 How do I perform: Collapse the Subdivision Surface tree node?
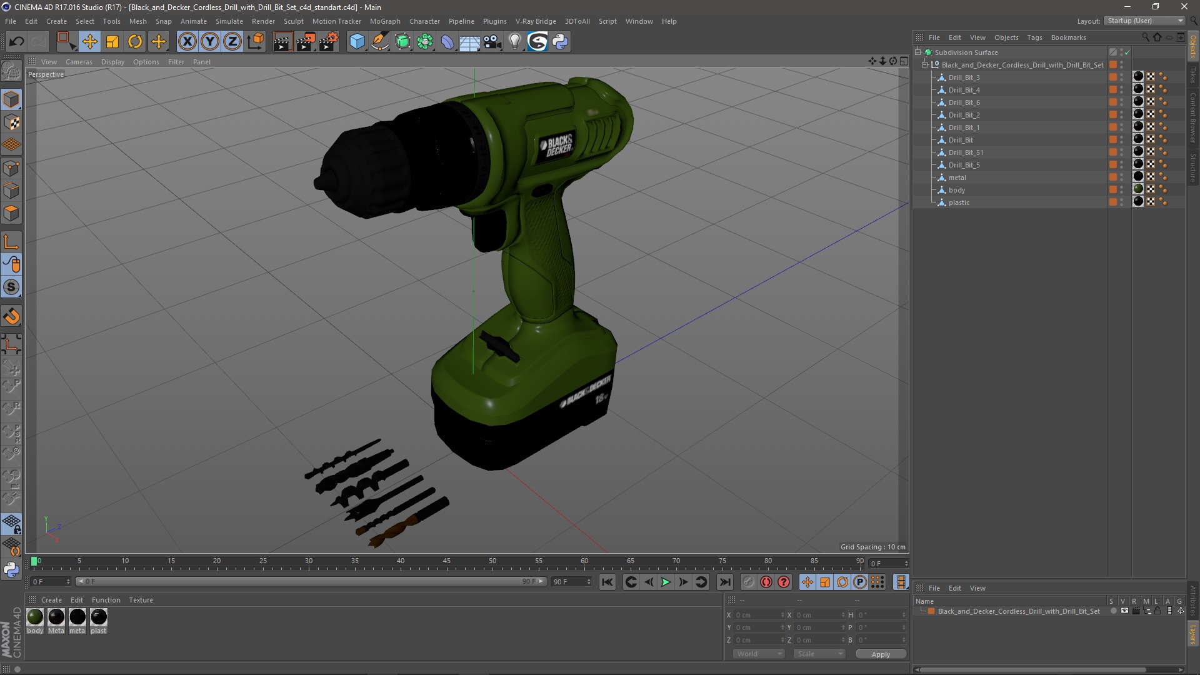(918, 52)
